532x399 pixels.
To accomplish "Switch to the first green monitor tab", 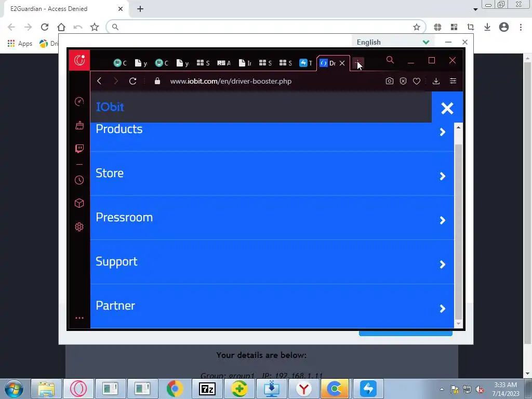I will (x=120, y=63).
